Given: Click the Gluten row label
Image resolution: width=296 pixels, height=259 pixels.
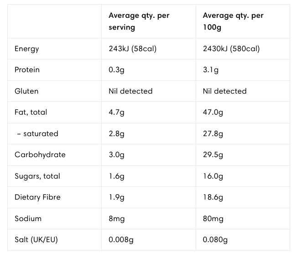Looking at the screenshot, I should (26, 91).
